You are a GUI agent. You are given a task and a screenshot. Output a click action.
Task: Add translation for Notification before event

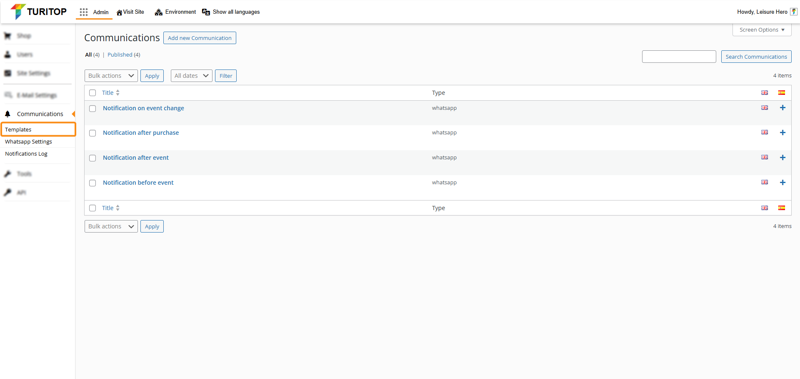[782, 183]
